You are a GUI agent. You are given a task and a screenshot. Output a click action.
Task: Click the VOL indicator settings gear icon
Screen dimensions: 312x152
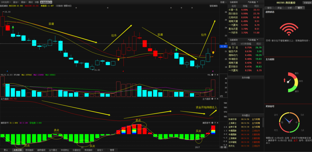click(212, 75)
